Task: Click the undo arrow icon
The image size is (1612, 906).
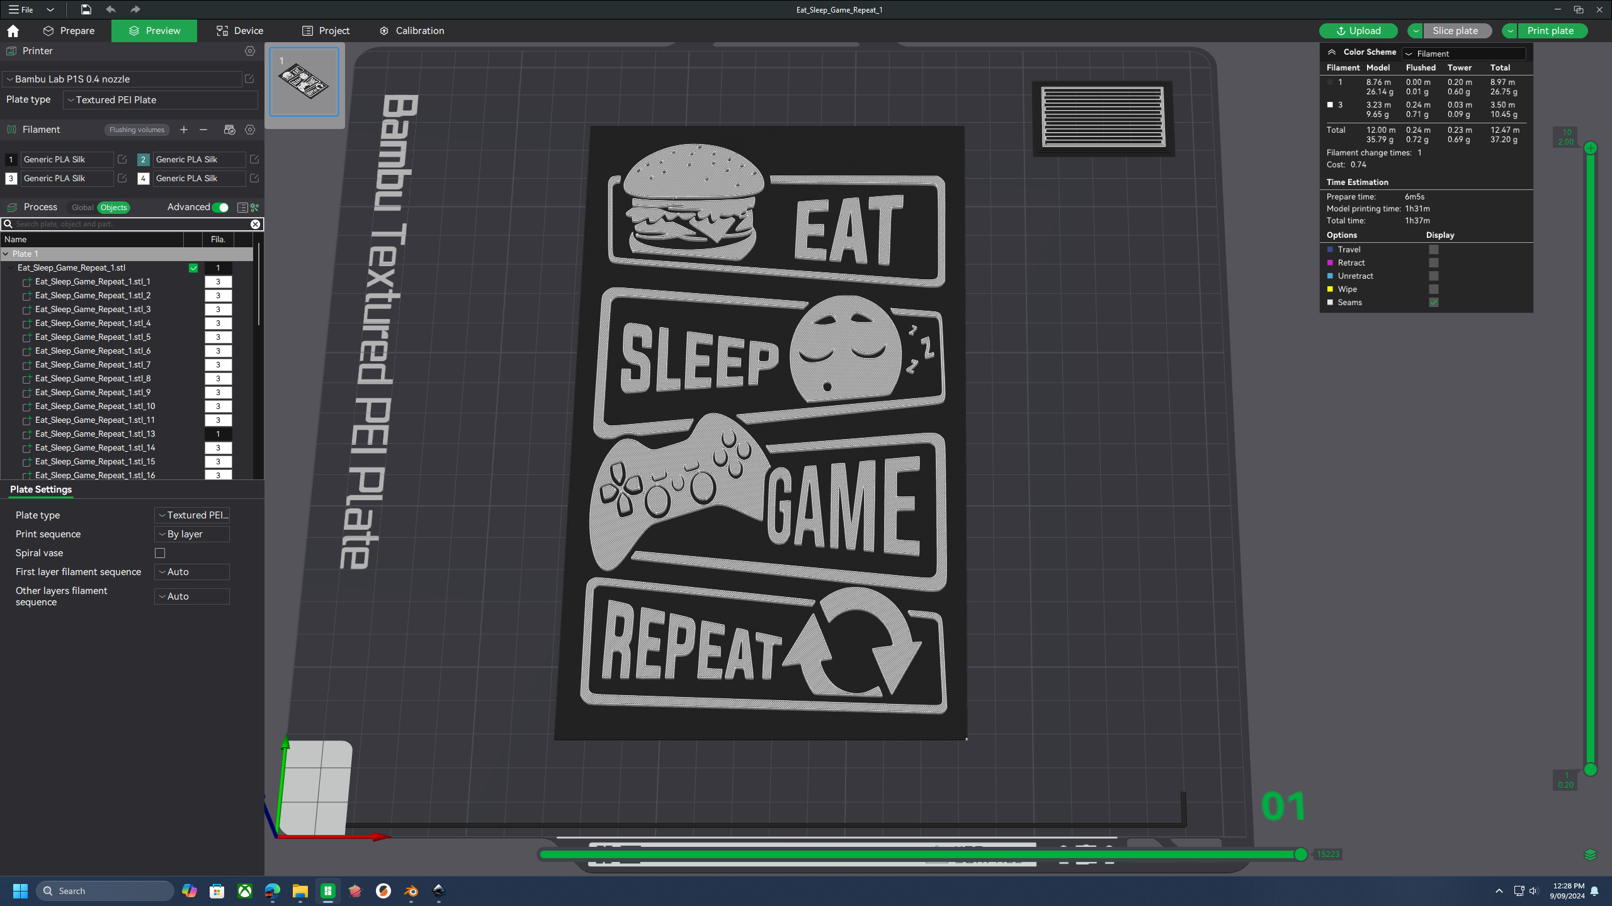Action: 111,9
